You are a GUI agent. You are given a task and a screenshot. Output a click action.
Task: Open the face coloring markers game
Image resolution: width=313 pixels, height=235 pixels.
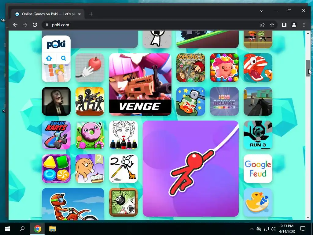123,135
